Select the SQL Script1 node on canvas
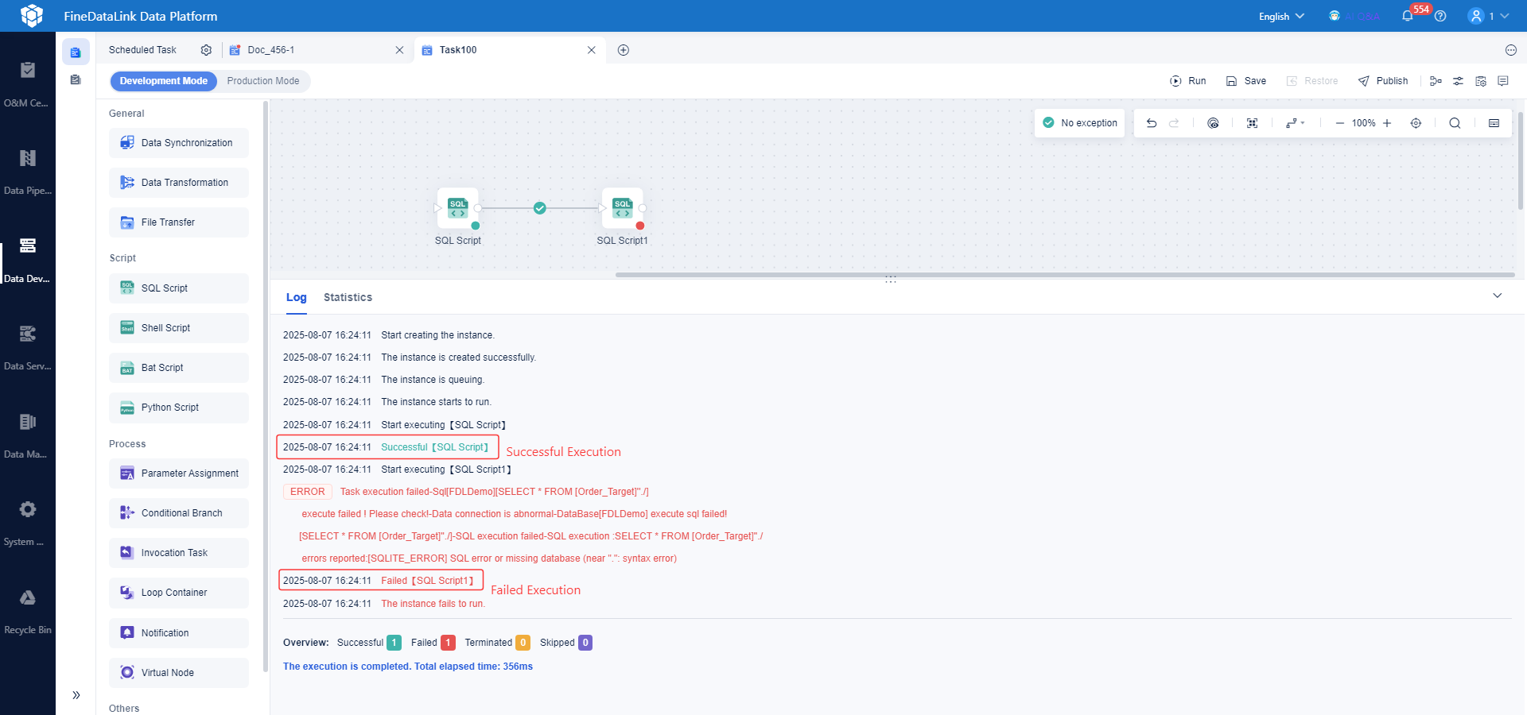Viewport: 1527px width, 715px height. tap(623, 208)
